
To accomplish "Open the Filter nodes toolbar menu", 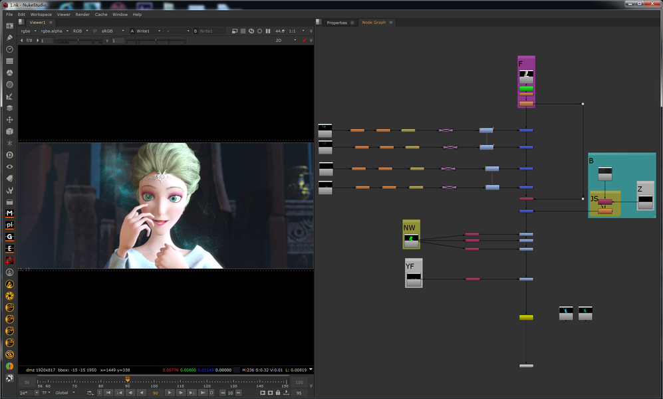I will 9,84.
